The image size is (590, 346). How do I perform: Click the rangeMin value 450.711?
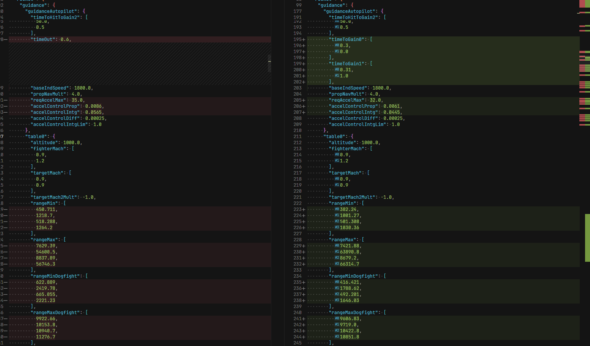[x=46, y=209]
